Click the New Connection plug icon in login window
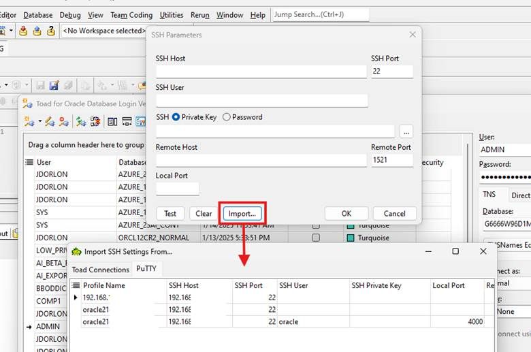 click(x=29, y=121)
